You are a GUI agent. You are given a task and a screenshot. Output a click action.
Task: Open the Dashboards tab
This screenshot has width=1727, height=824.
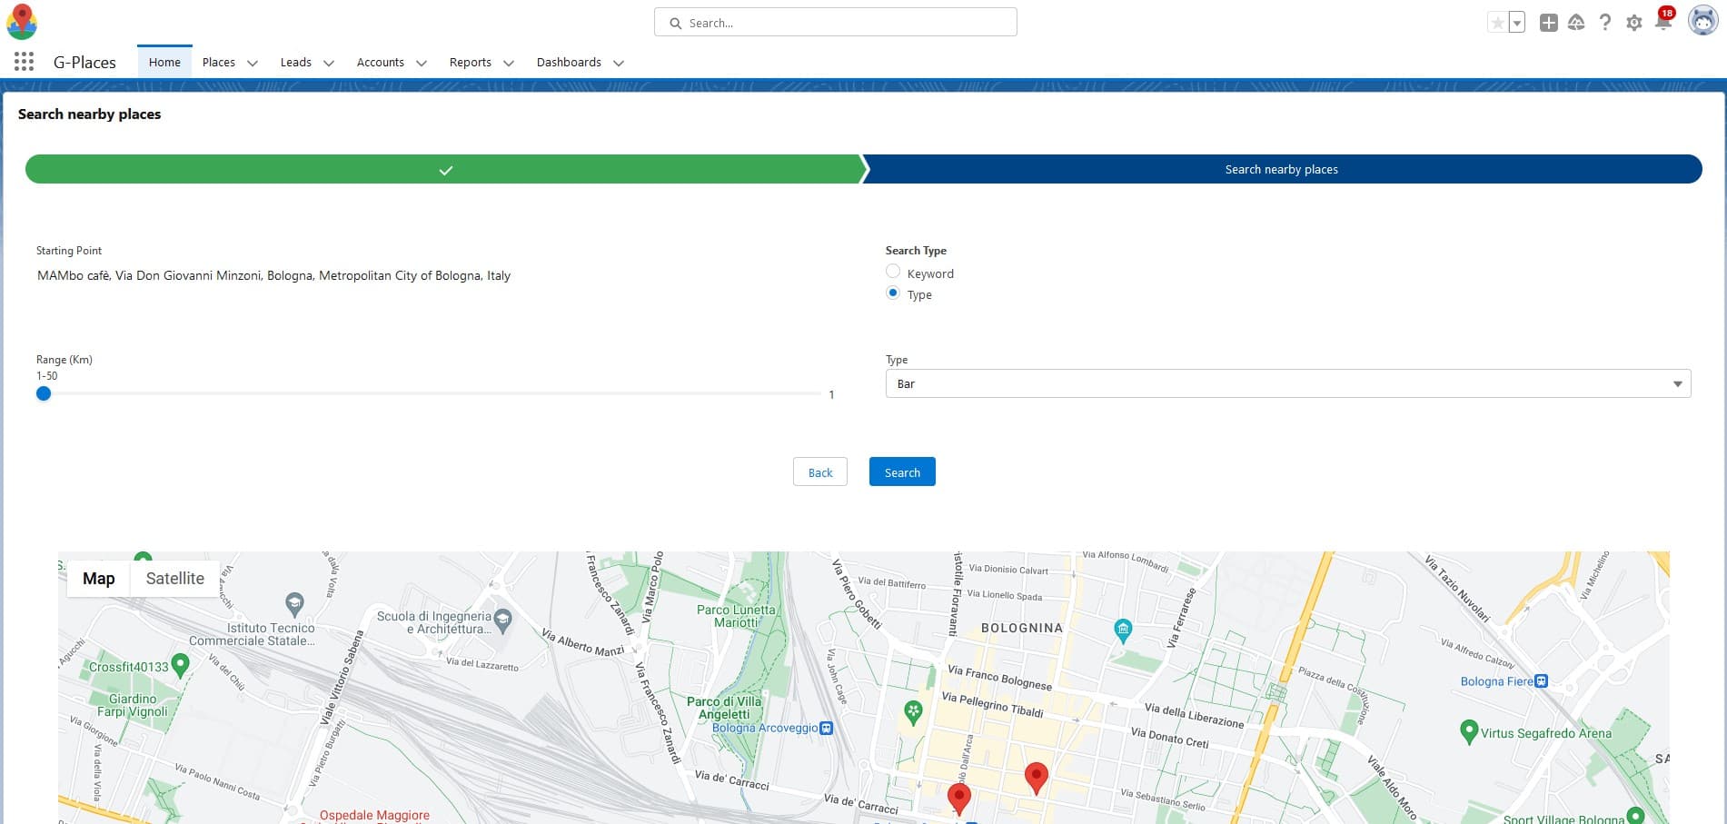coord(569,62)
